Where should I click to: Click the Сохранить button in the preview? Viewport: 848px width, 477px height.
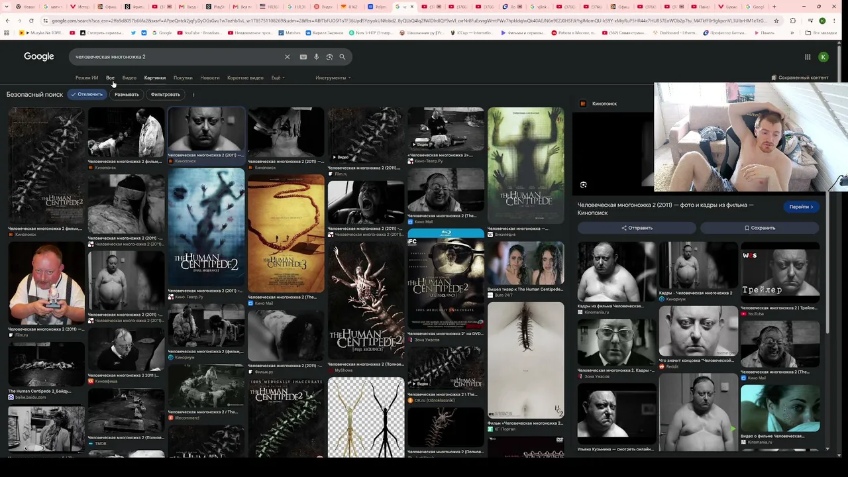tap(760, 228)
